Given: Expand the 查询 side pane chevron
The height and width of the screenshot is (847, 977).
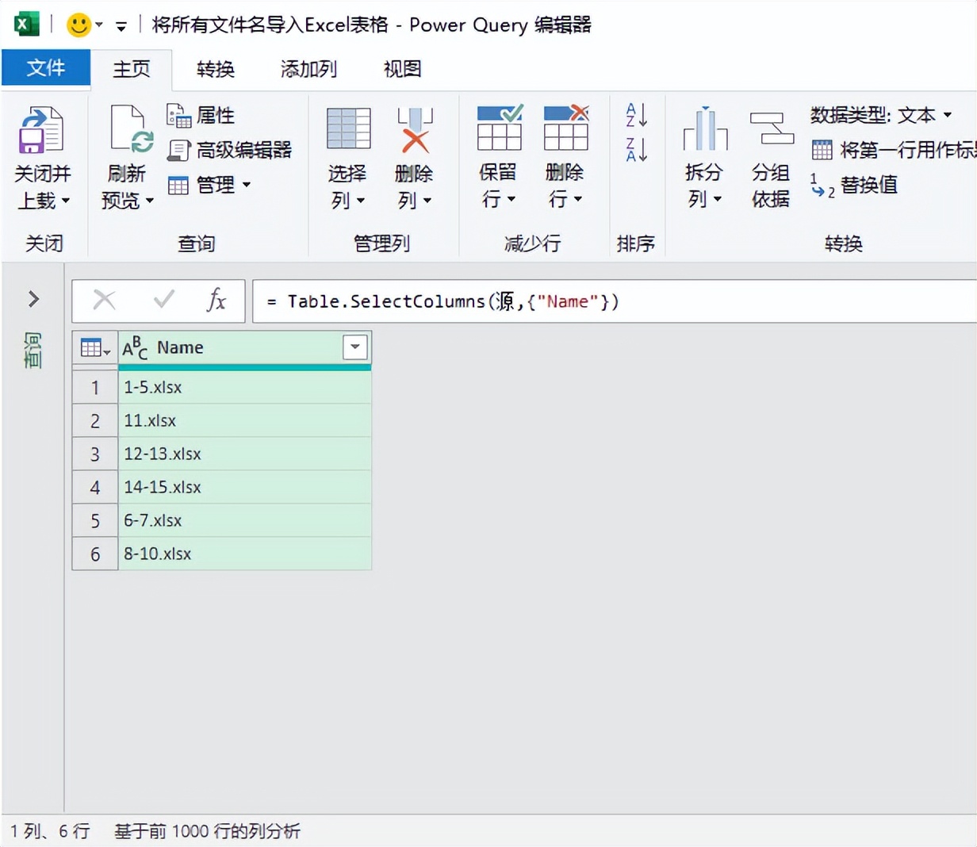Looking at the screenshot, I should [33, 299].
